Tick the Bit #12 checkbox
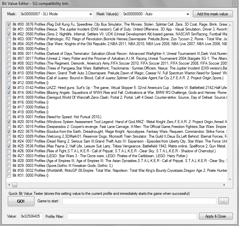The width and height of the screenshot is (239, 226). pos(9,83)
